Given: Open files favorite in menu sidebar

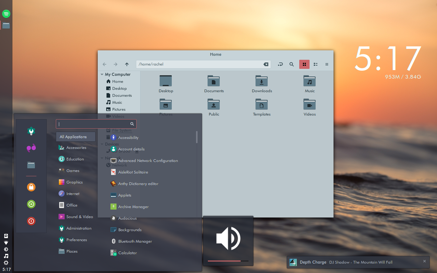Looking at the screenshot, I should pyautogui.click(x=31, y=165).
